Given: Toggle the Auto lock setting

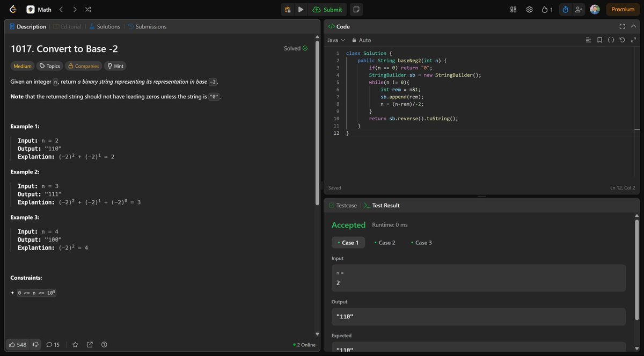Looking at the screenshot, I should [x=361, y=40].
